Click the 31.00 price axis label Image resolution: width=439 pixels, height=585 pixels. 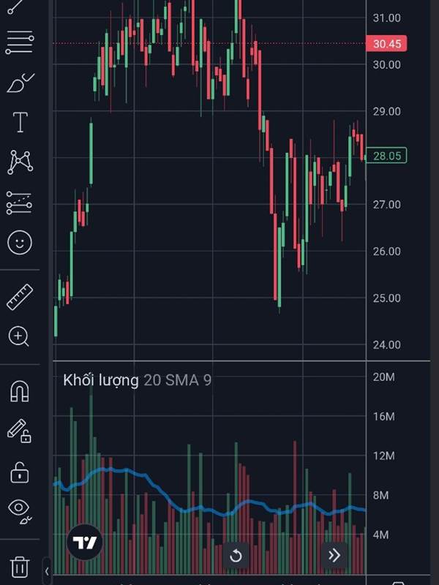tap(387, 18)
